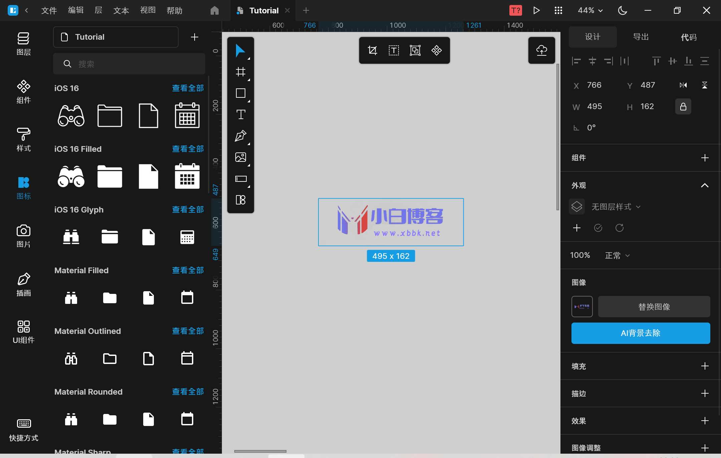Add a 组件 component via plus
Screen dimensions: 721x458
(x=705, y=158)
